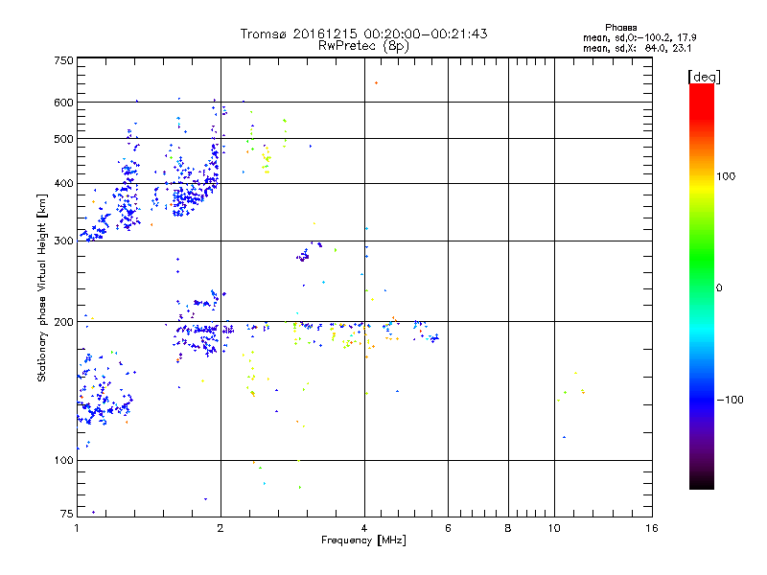Click the 'mean, sd,X: 84.0, 23.1' statistic line
767x575 pixels.
coord(637,49)
